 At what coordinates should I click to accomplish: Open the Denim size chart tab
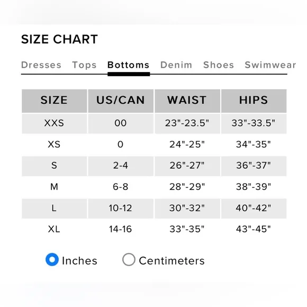point(176,65)
